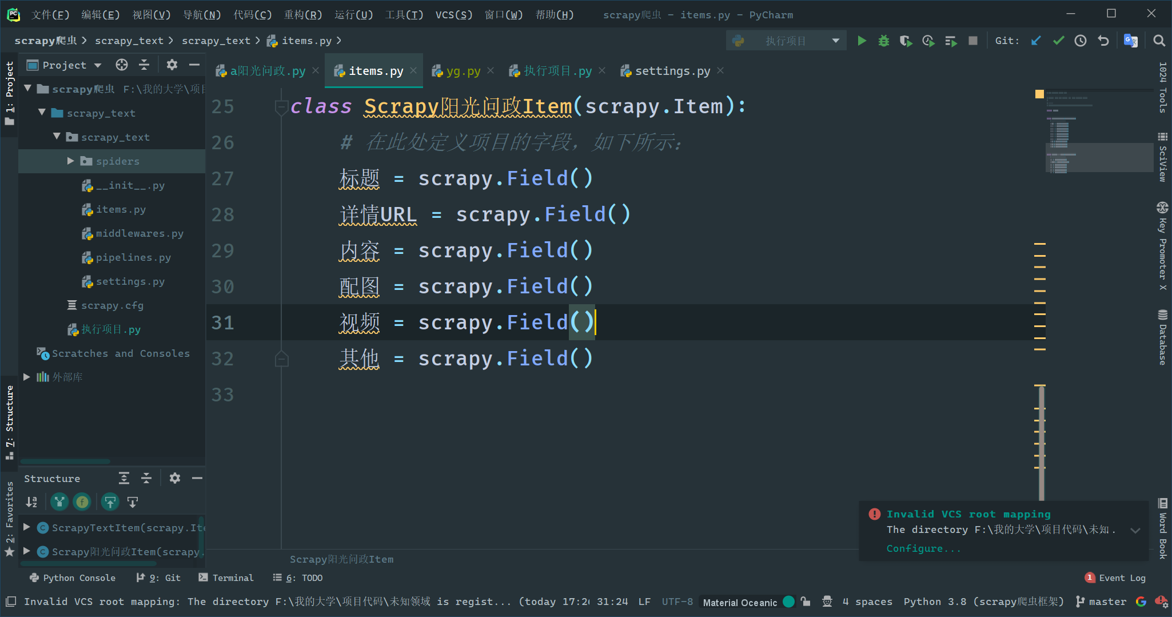Switch to settings.py editor tab

point(672,71)
